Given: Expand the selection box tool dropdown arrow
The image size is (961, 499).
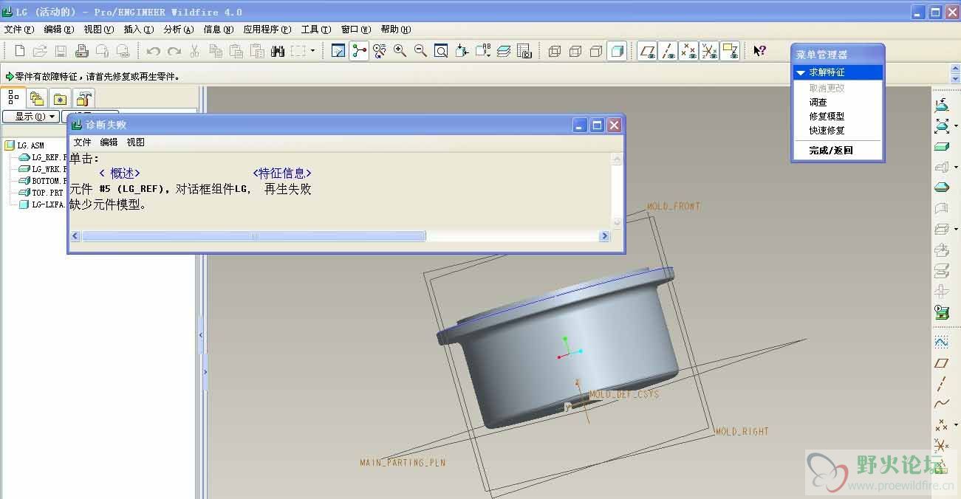Looking at the screenshot, I should 312,51.
